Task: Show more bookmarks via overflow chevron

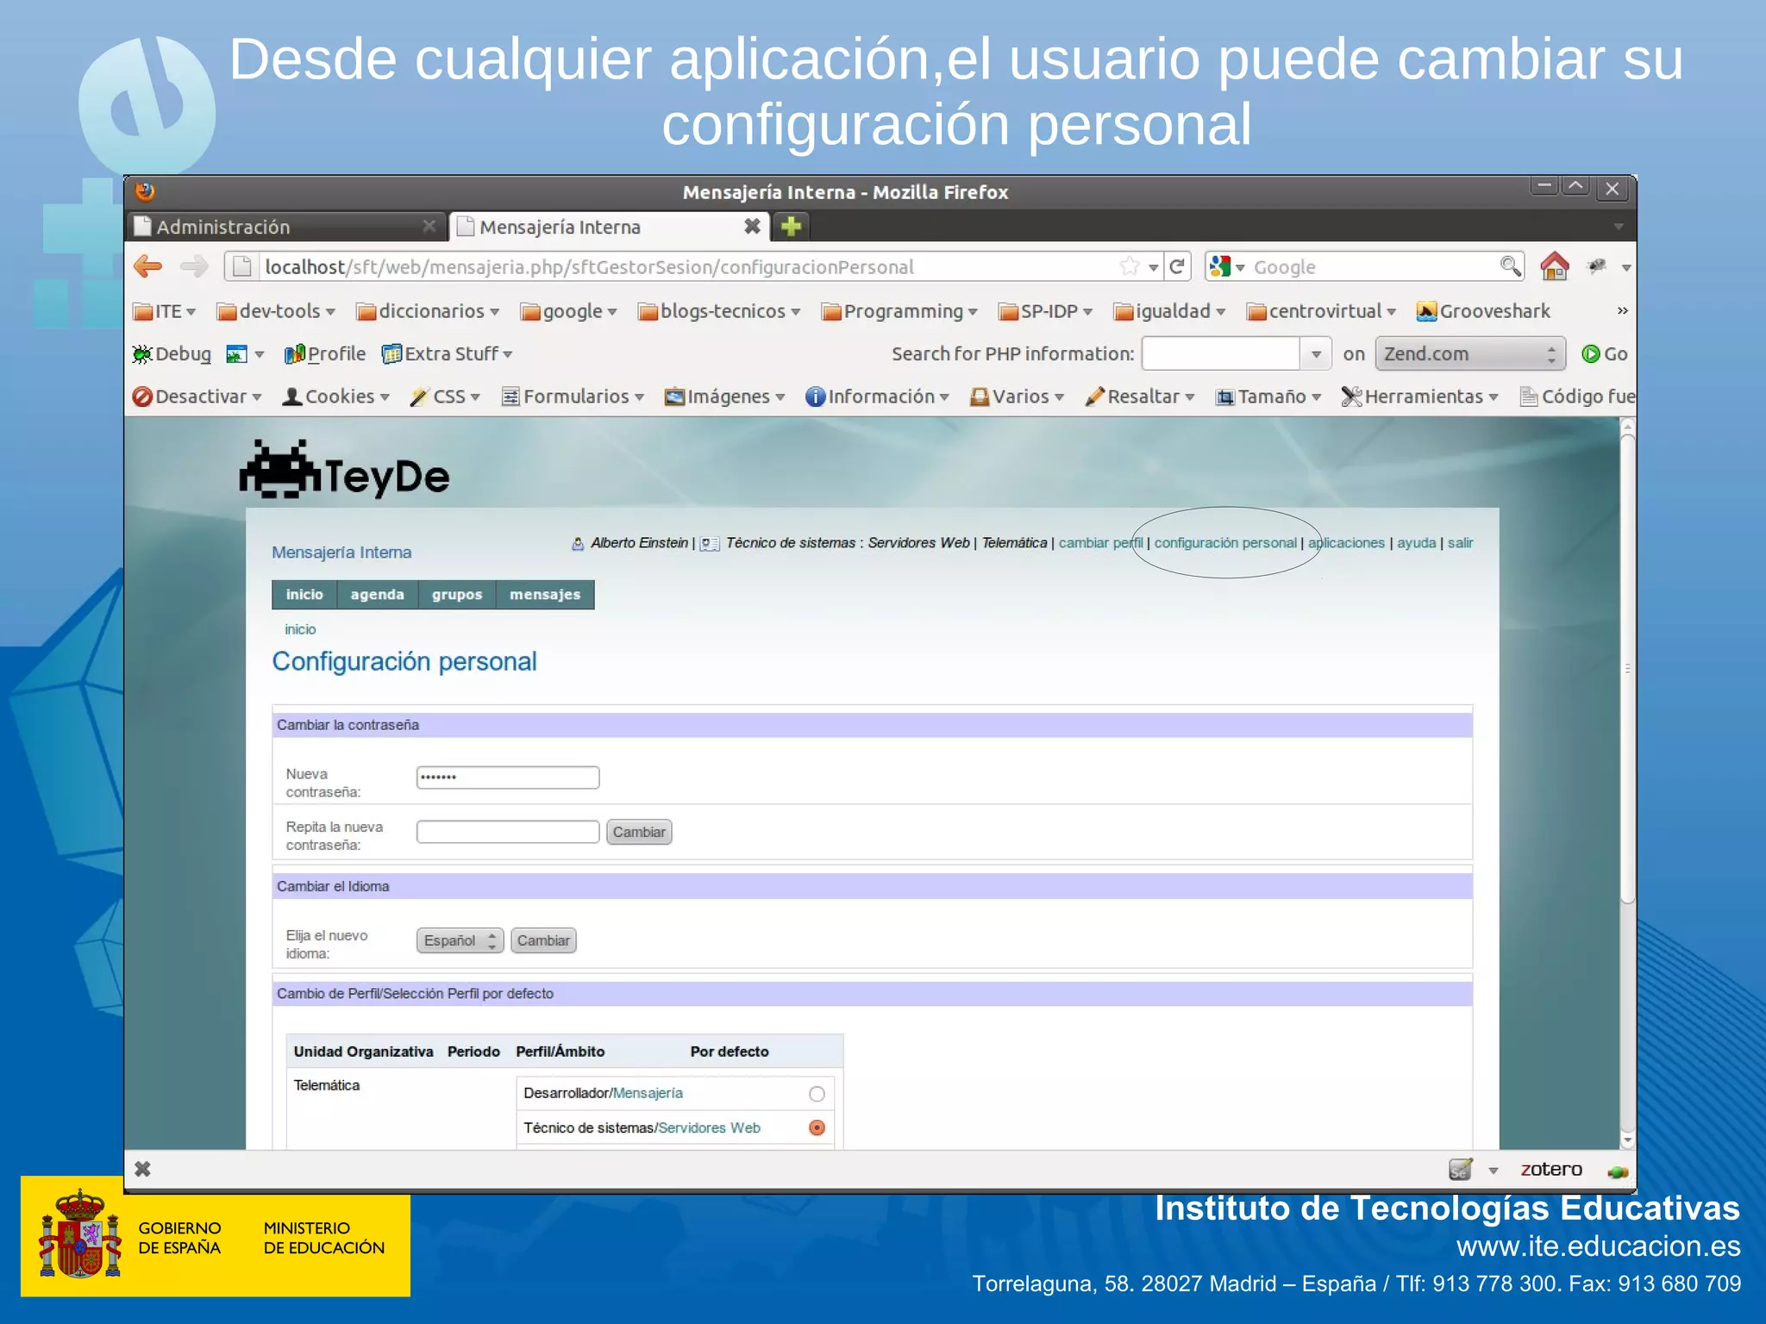Action: 1622,310
